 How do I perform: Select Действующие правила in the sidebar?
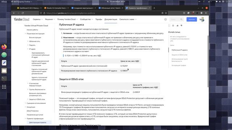pyautogui.click(x=39, y=122)
